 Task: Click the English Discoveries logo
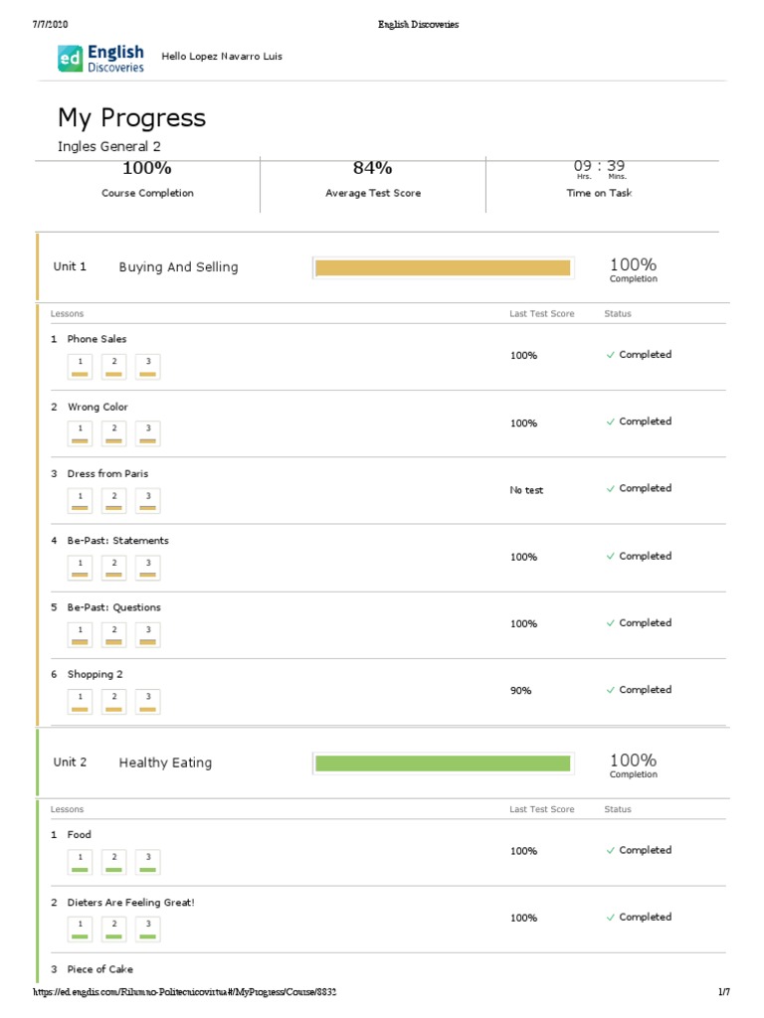(x=100, y=57)
